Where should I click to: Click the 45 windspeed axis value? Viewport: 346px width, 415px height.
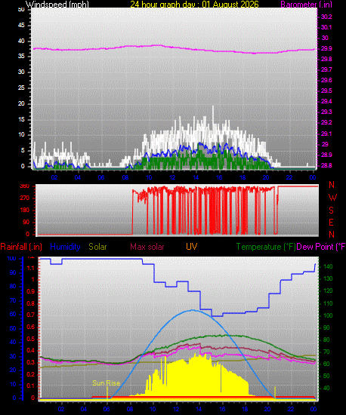click(21, 26)
